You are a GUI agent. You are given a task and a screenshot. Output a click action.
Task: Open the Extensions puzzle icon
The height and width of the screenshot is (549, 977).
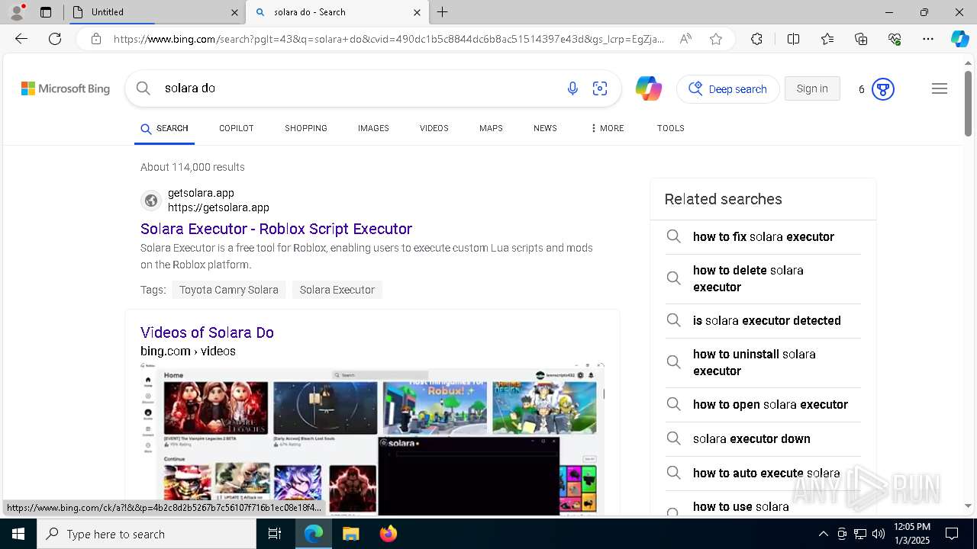(756, 39)
